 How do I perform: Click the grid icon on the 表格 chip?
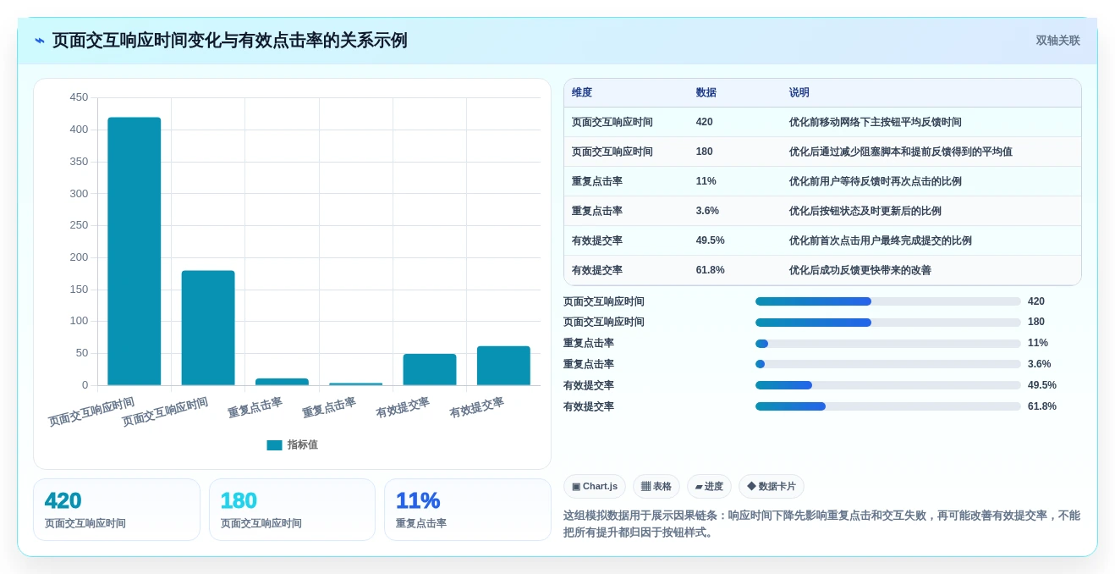(x=645, y=486)
